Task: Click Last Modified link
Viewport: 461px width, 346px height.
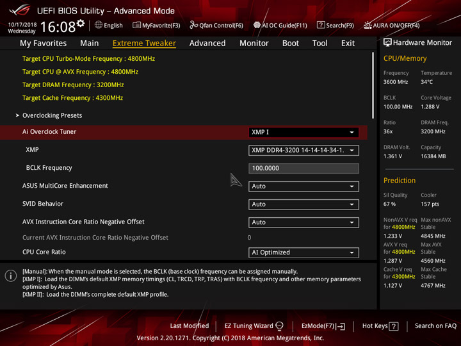Action: coord(190,325)
